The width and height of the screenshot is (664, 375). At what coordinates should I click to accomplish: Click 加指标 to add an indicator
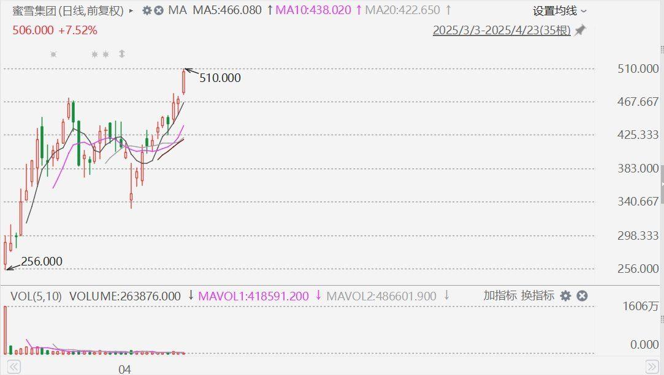(500, 296)
